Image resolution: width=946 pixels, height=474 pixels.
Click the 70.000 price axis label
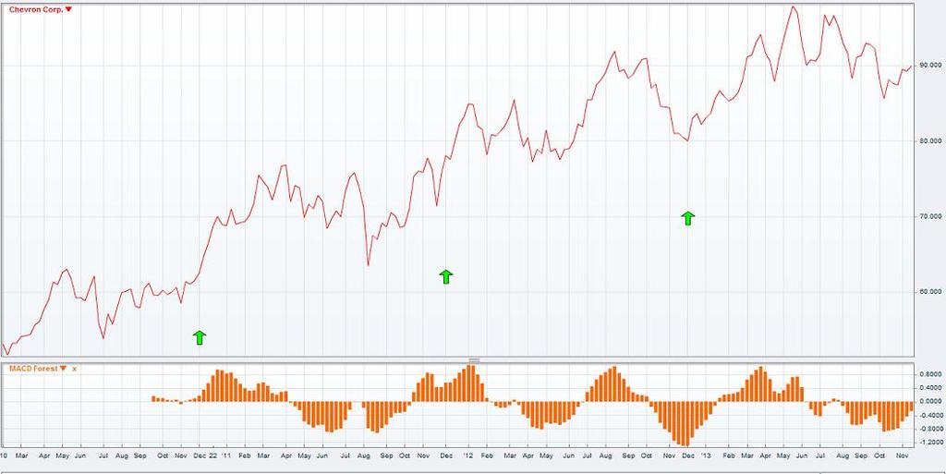(929, 217)
